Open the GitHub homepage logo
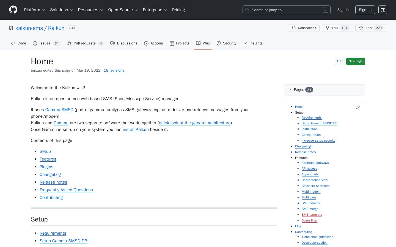396x247 pixels. click(x=13, y=10)
